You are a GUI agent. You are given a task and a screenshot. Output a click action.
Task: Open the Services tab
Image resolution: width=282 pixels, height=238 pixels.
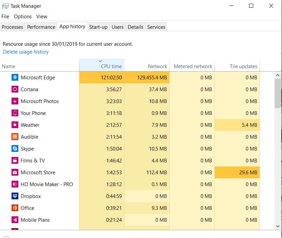click(156, 27)
